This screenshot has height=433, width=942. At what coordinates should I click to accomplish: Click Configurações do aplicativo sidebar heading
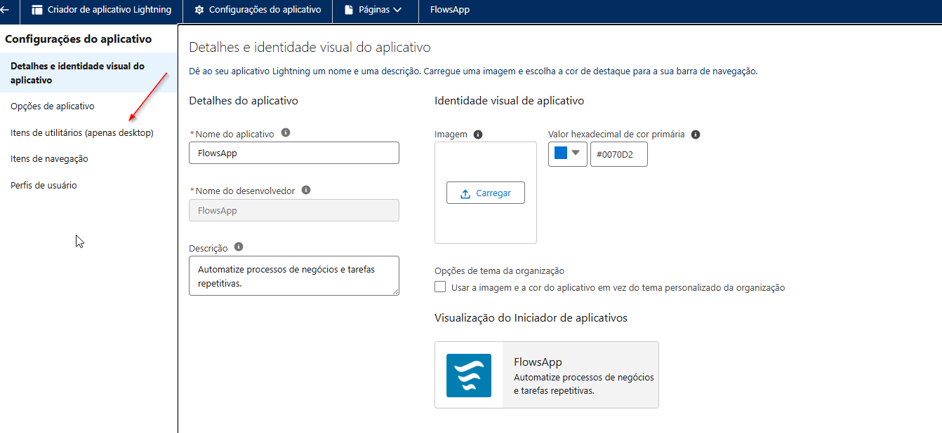[x=78, y=39]
